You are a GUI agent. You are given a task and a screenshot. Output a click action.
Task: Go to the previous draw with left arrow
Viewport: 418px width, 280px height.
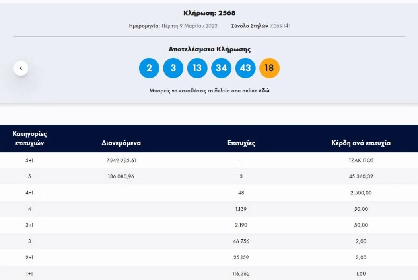(21, 68)
